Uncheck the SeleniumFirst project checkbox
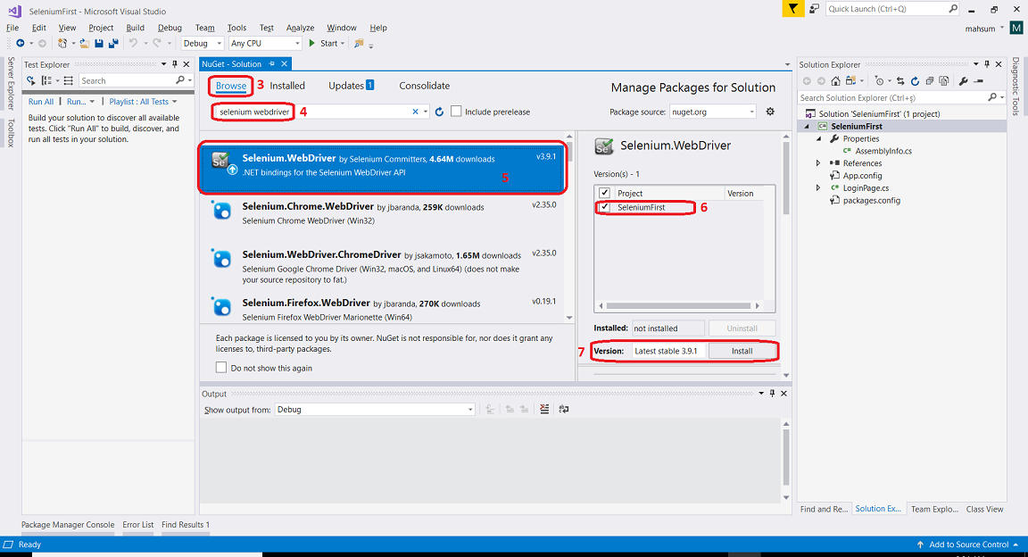The height and width of the screenshot is (557, 1028). tap(604, 207)
